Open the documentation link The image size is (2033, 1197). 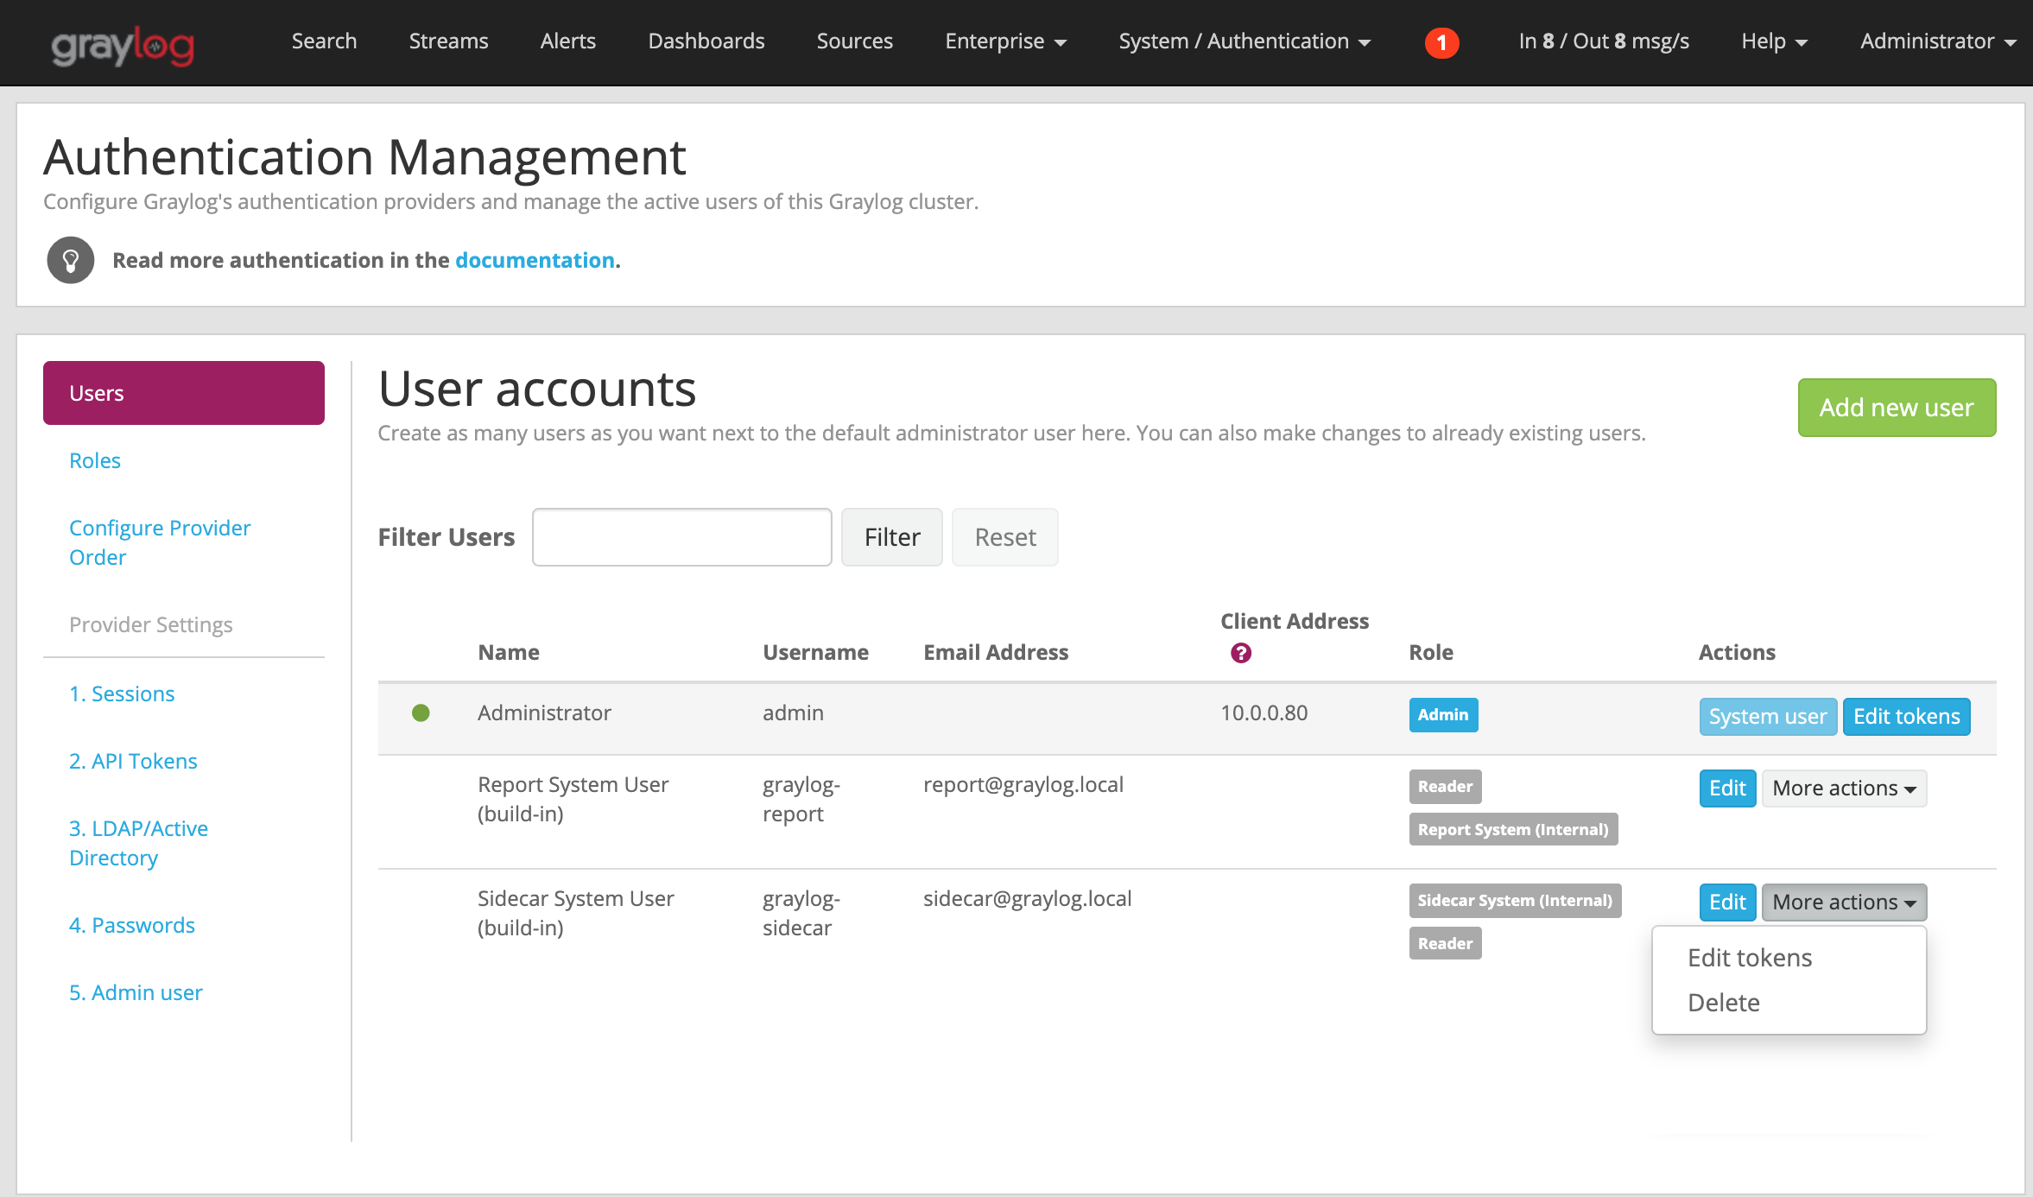coord(535,260)
